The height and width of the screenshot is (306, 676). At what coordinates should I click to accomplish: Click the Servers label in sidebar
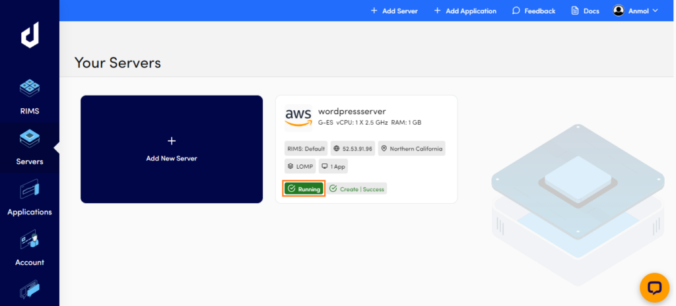30,162
